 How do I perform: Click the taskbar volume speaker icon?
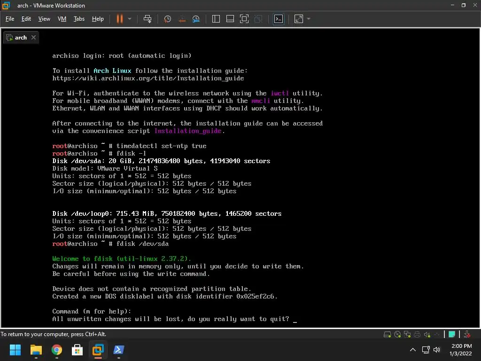pyautogui.click(x=437, y=350)
